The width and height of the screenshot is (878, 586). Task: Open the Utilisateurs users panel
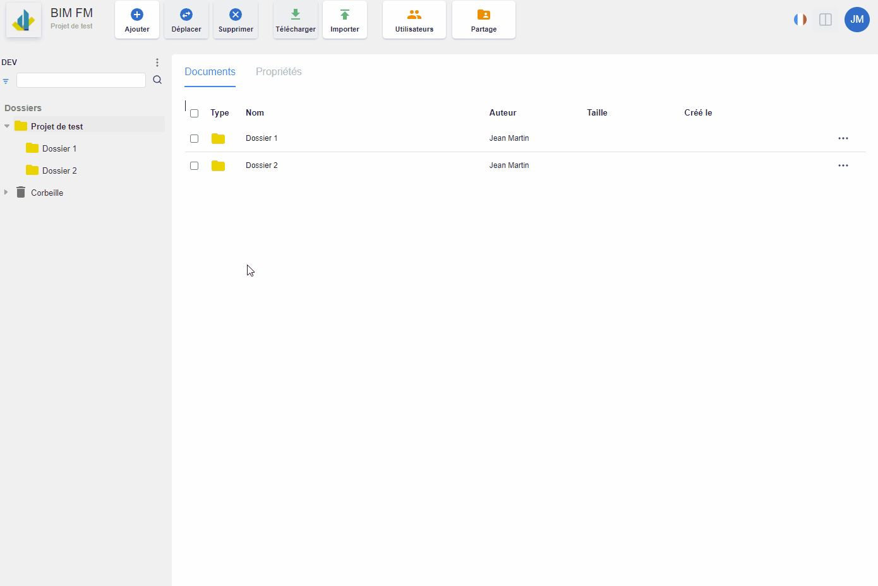[x=414, y=20]
